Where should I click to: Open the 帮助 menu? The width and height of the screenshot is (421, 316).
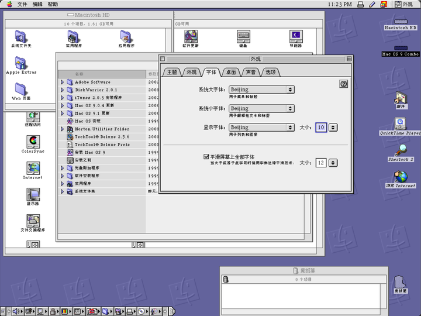click(x=53, y=4)
